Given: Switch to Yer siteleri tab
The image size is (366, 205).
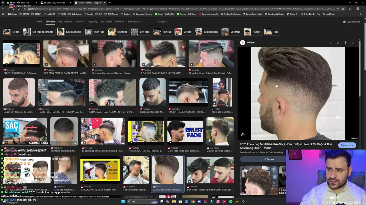Looking at the screenshot, I should coord(106,22).
